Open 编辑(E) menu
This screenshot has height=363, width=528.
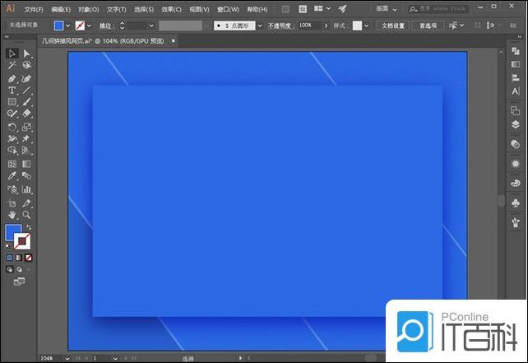tap(61, 9)
